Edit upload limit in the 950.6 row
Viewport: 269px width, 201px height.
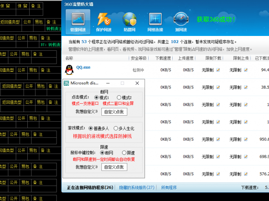[x=246, y=139]
